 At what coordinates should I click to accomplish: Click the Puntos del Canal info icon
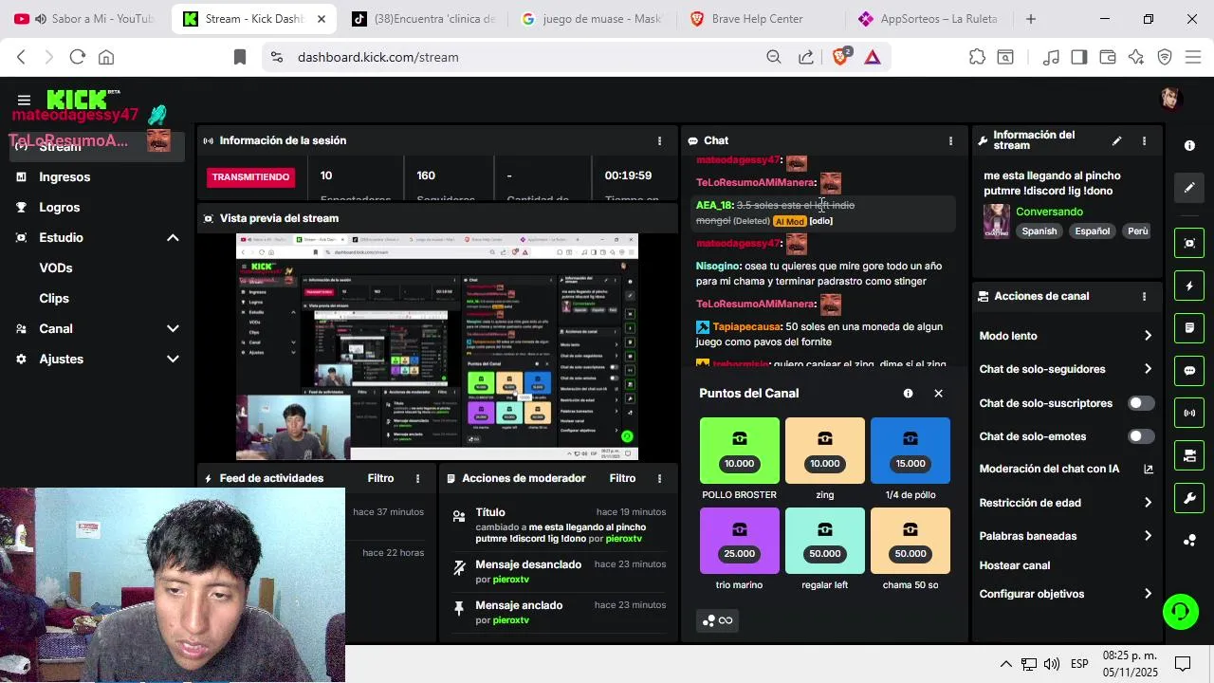point(908,393)
